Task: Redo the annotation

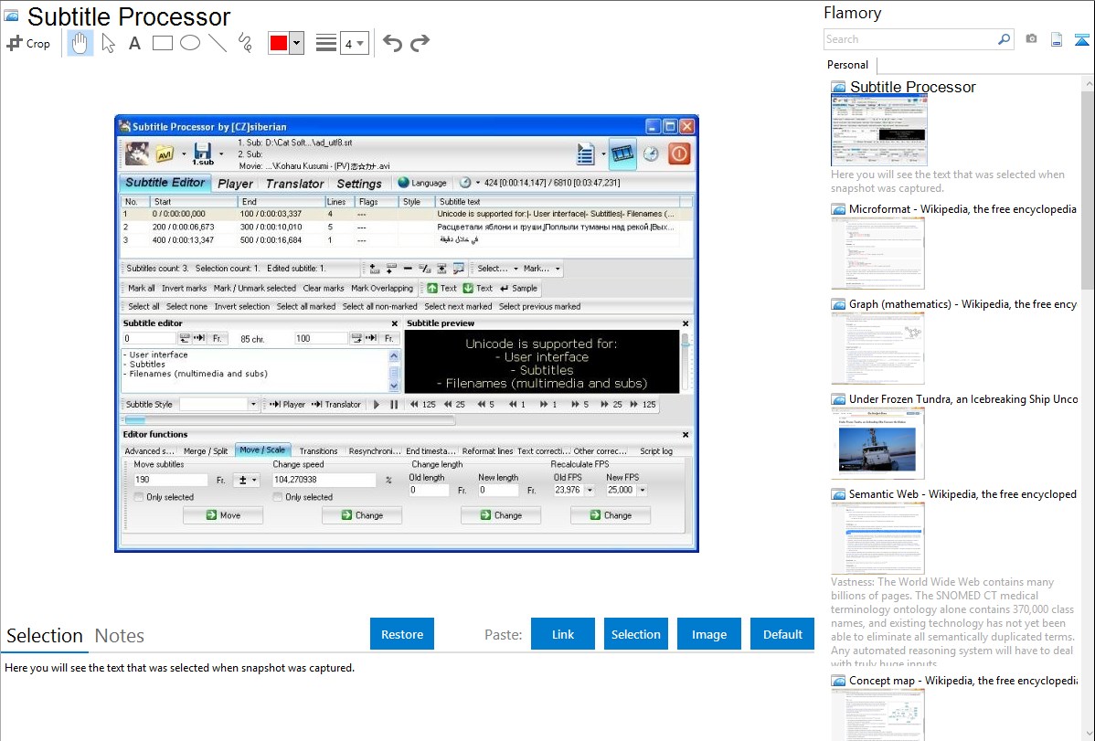Action: click(420, 43)
